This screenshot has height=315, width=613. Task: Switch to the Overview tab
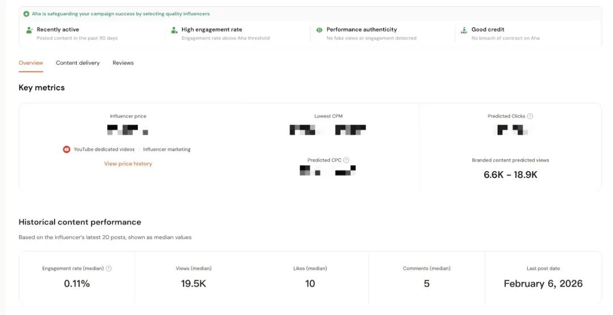click(x=31, y=63)
